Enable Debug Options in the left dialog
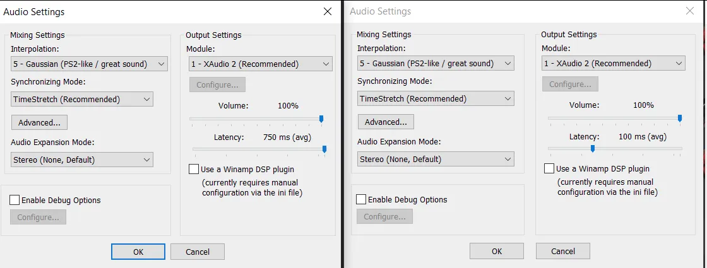The height and width of the screenshot is (268, 707). click(15, 200)
